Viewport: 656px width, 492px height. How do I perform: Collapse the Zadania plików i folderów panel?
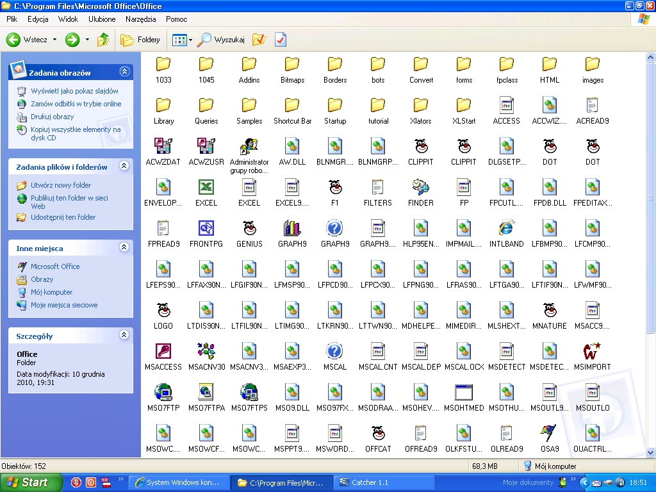[124, 166]
